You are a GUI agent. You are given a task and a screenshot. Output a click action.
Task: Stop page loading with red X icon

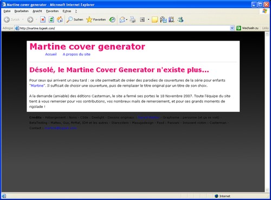[x=43, y=20]
